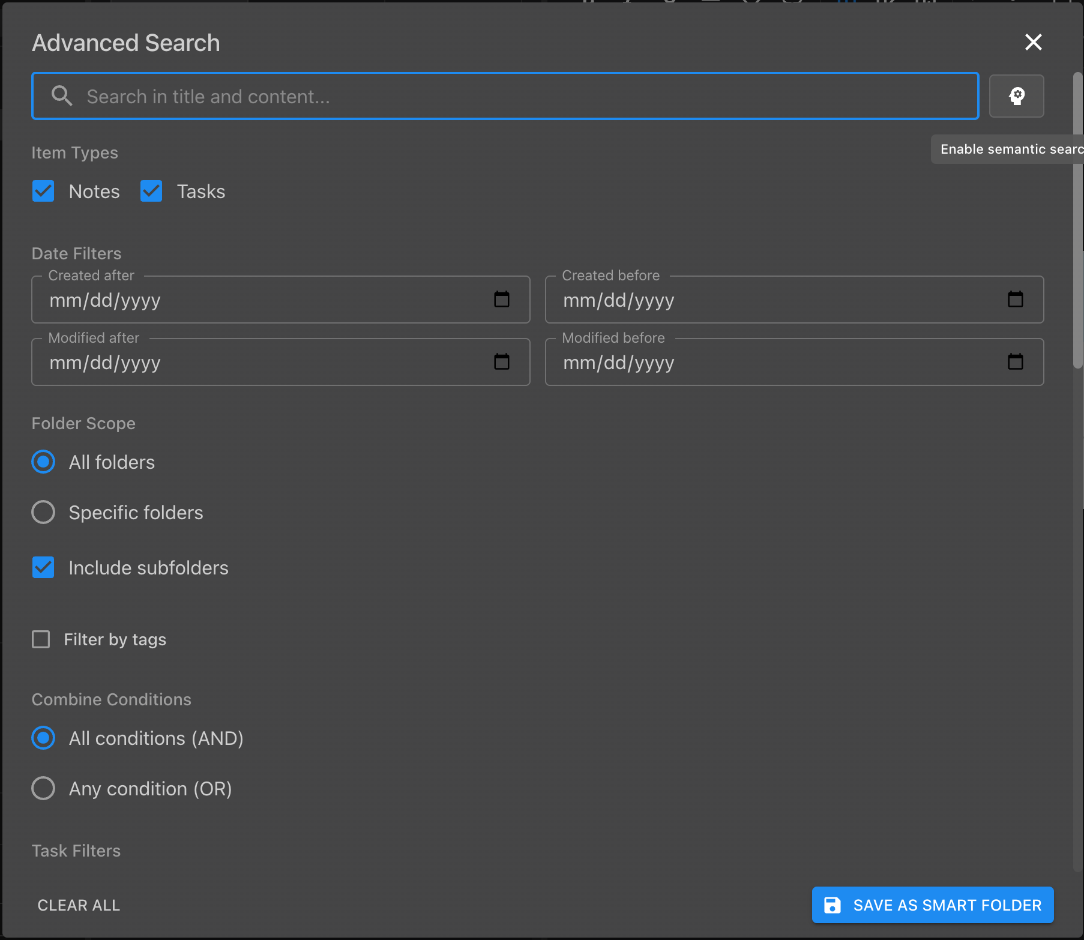
Task: Click the Created before date field
Action: point(795,300)
